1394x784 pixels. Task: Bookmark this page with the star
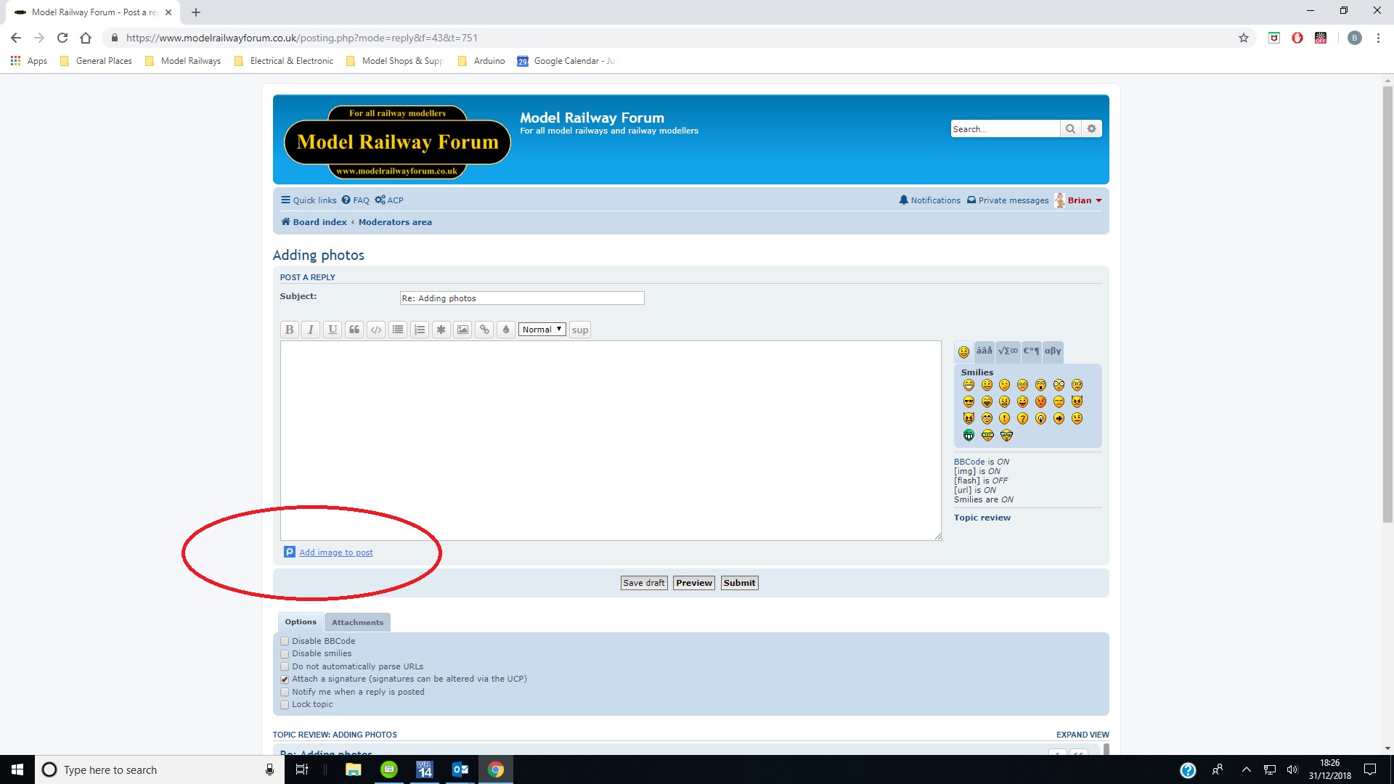[x=1244, y=38]
